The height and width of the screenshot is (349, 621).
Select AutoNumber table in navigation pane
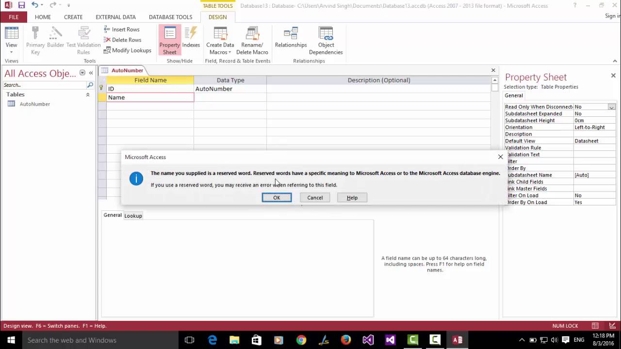35,104
